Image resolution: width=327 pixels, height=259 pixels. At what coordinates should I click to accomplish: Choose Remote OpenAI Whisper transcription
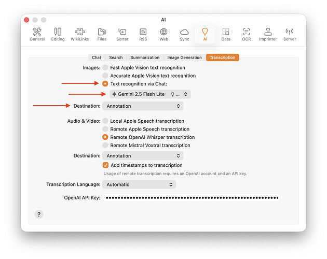click(105, 137)
